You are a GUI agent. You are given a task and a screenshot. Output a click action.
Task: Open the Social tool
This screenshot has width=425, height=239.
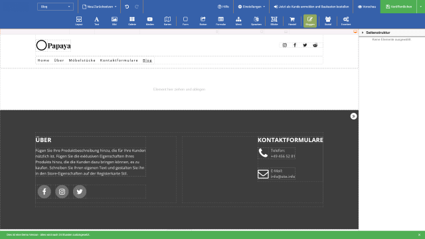(328, 21)
